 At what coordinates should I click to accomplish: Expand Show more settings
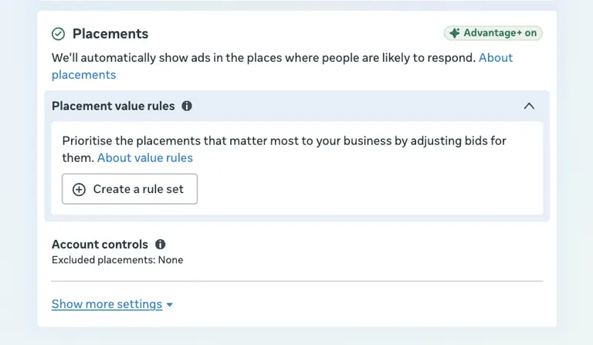tap(112, 304)
